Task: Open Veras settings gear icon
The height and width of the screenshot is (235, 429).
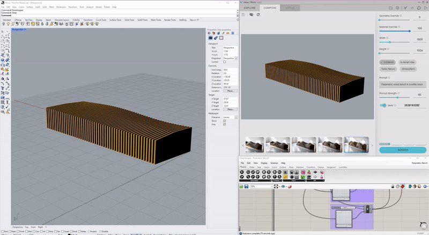Action: pyautogui.click(x=397, y=8)
